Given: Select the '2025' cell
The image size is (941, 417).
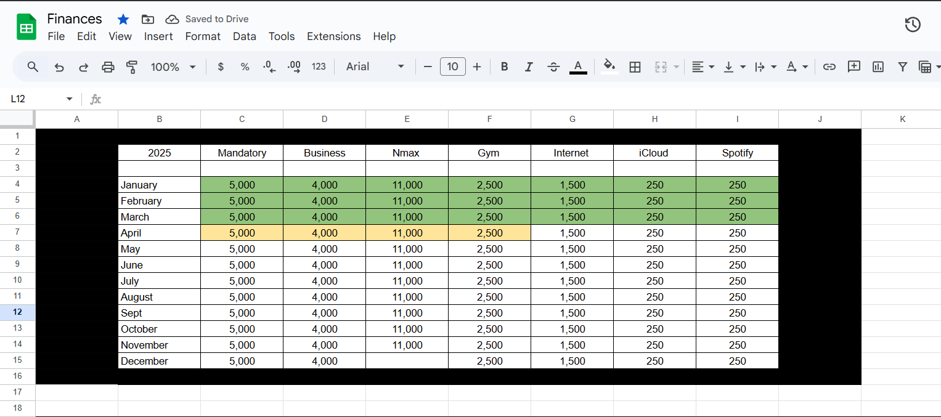Looking at the screenshot, I should click(159, 153).
